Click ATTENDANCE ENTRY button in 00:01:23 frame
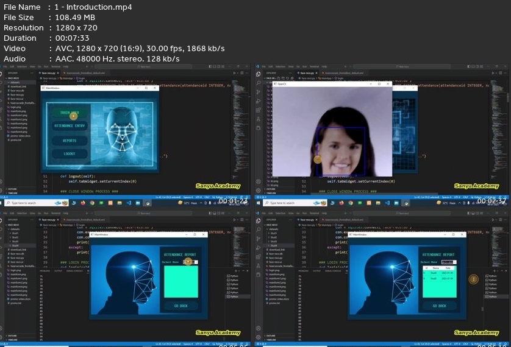 tap(70, 126)
